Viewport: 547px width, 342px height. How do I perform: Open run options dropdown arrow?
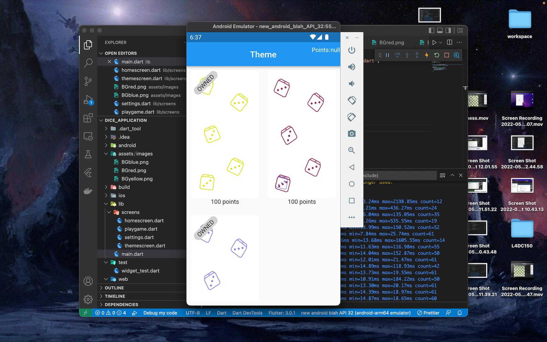(441, 43)
